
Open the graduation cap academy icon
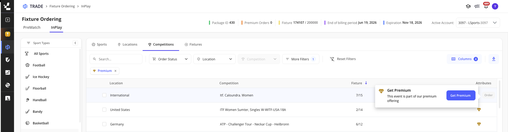tap(468, 6)
